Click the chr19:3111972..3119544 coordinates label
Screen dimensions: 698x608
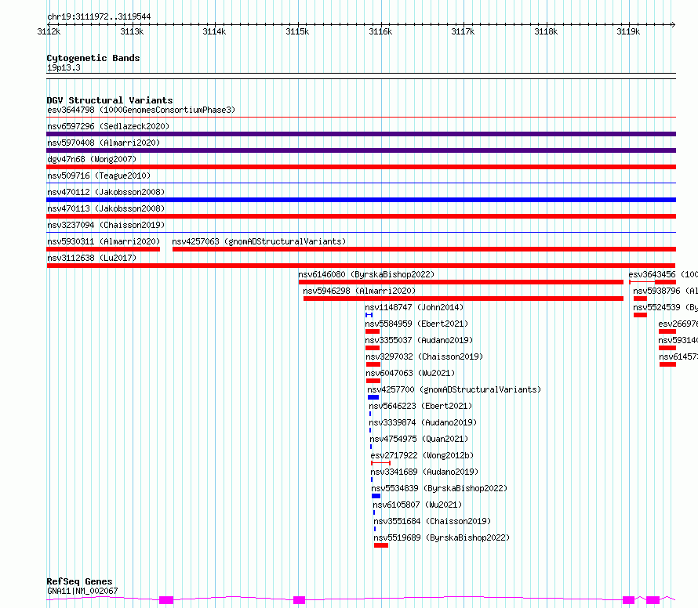99,17
